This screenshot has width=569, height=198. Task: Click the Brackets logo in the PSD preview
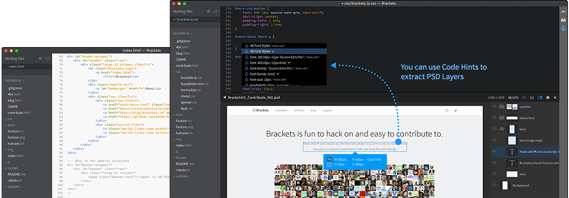coord(261,110)
